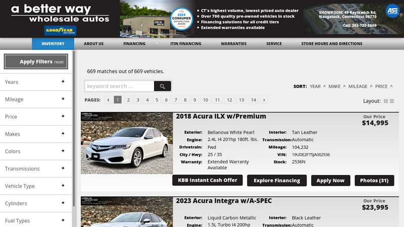The image size is (404, 227).
Task: Expand the Fuel Types filter
Action: pyautogui.click(x=36, y=220)
